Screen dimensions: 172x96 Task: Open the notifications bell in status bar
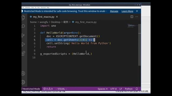137,89
